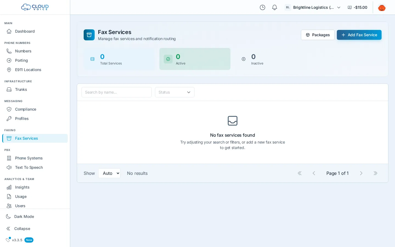Click the New version badge
Image resolution: width=395 pixels, height=247 pixels.
click(x=29, y=240)
